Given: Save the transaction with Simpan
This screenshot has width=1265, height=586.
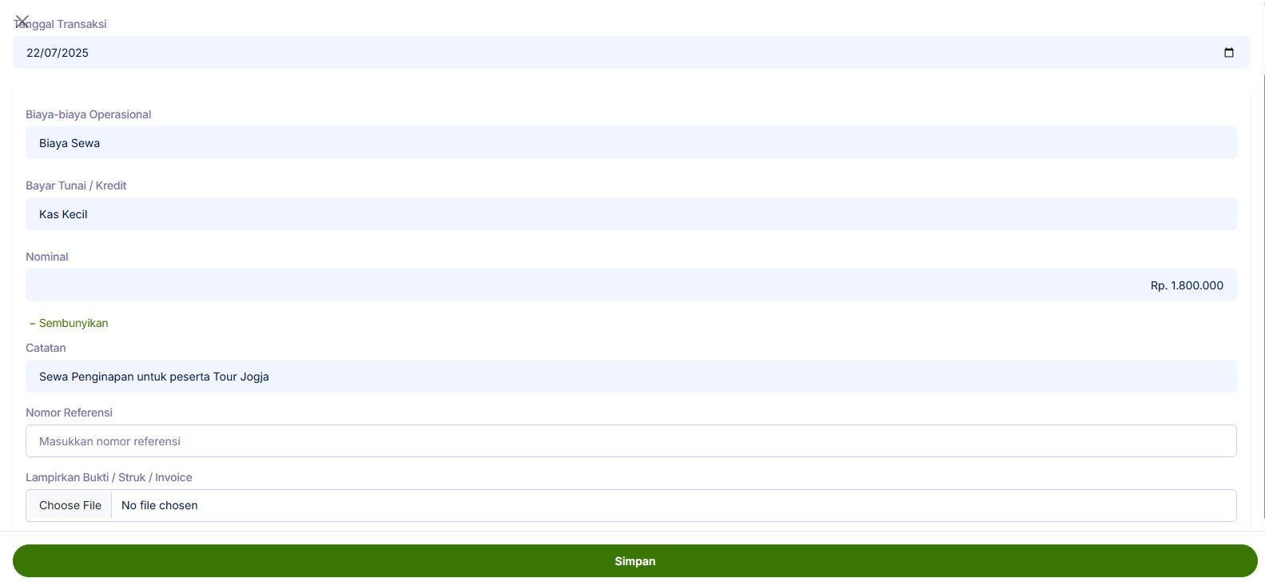Looking at the screenshot, I should click(x=634, y=561).
